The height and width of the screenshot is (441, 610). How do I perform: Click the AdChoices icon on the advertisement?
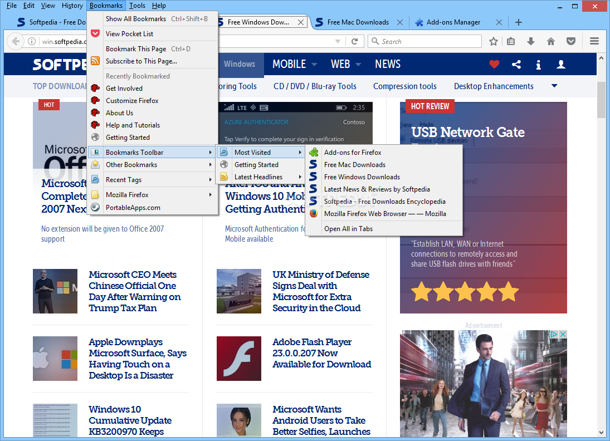553,334
